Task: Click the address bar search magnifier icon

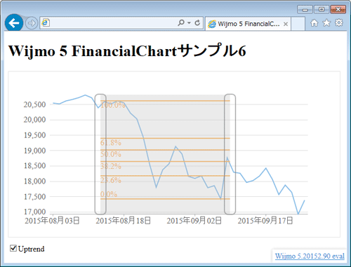Action: coord(181,22)
